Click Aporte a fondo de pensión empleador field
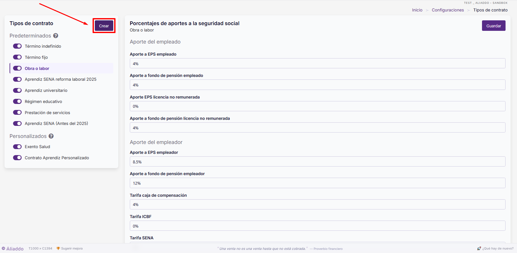Screen dimensions: 517x253 (318, 183)
